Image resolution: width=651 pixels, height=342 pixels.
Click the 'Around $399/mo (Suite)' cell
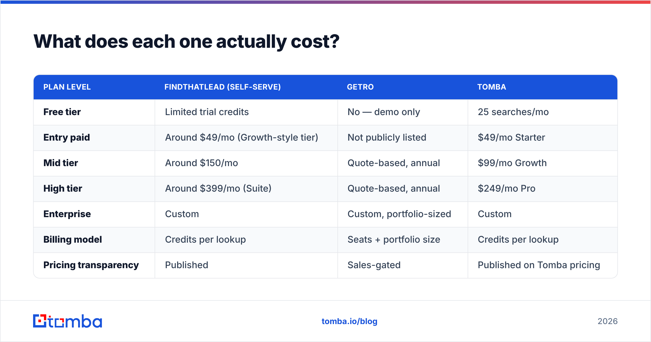point(218,188)
